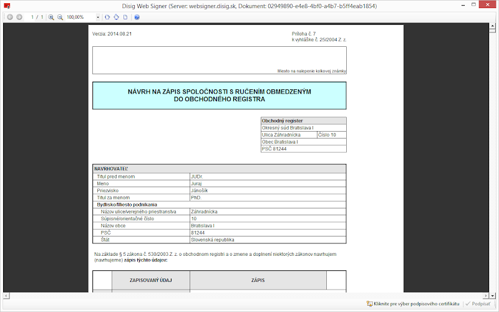Click 'PSČ 81244' in register box
499x312 pixels.
(304, 149)
